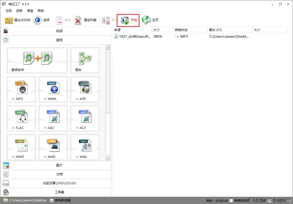The height and width of the screenshot is (204, 293).
Task: Click the 输出 [F2] column header
Action: tap(230, 30)
